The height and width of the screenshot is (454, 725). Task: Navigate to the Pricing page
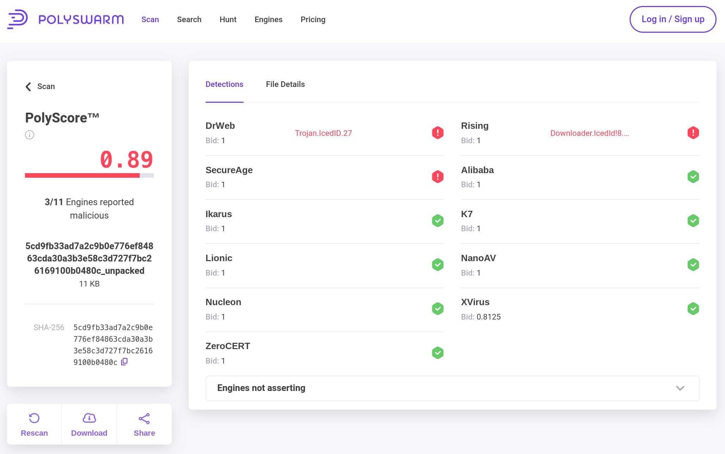pos(313,19)
